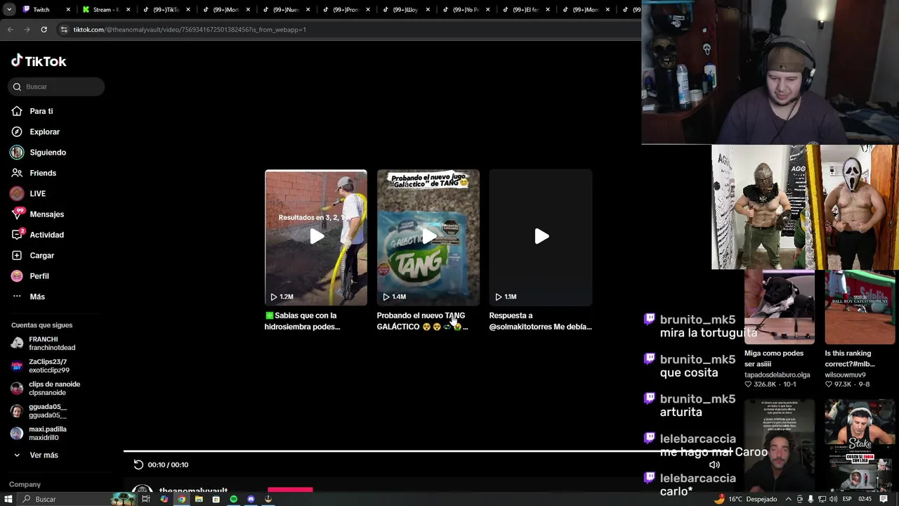This screenshot has height=506, width=899.
Task: Click the tiktok.com address bar URL
Action: coord(190,30)
